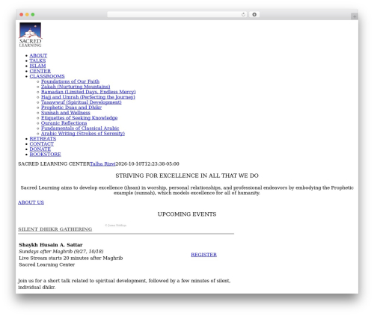Click the SACRED LEARNING CENTER title text
374x316 pixels.
click(54, 164)
